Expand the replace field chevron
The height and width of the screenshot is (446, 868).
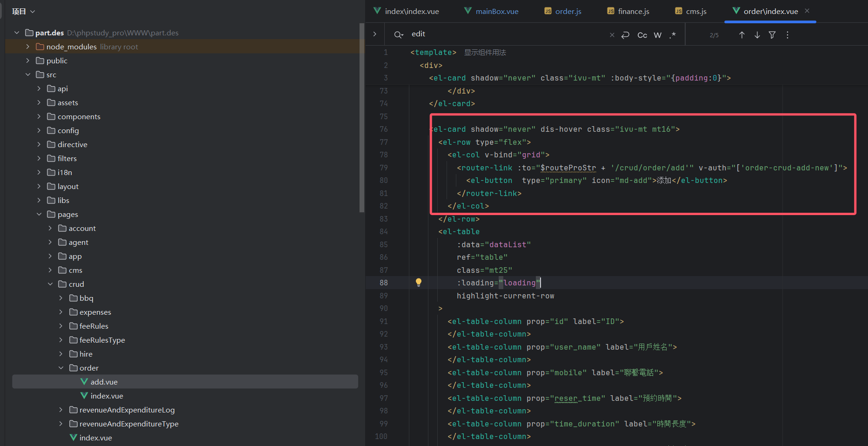point(375,34)
